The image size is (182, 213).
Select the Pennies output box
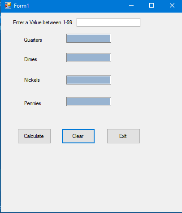[89, 102]
